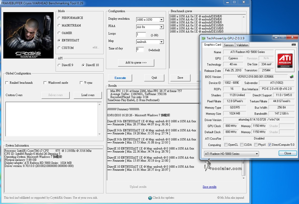The image size is (299, 204).
Task: Enable the Ranked benchmark checkbox
Action: (x=7, y=83)
